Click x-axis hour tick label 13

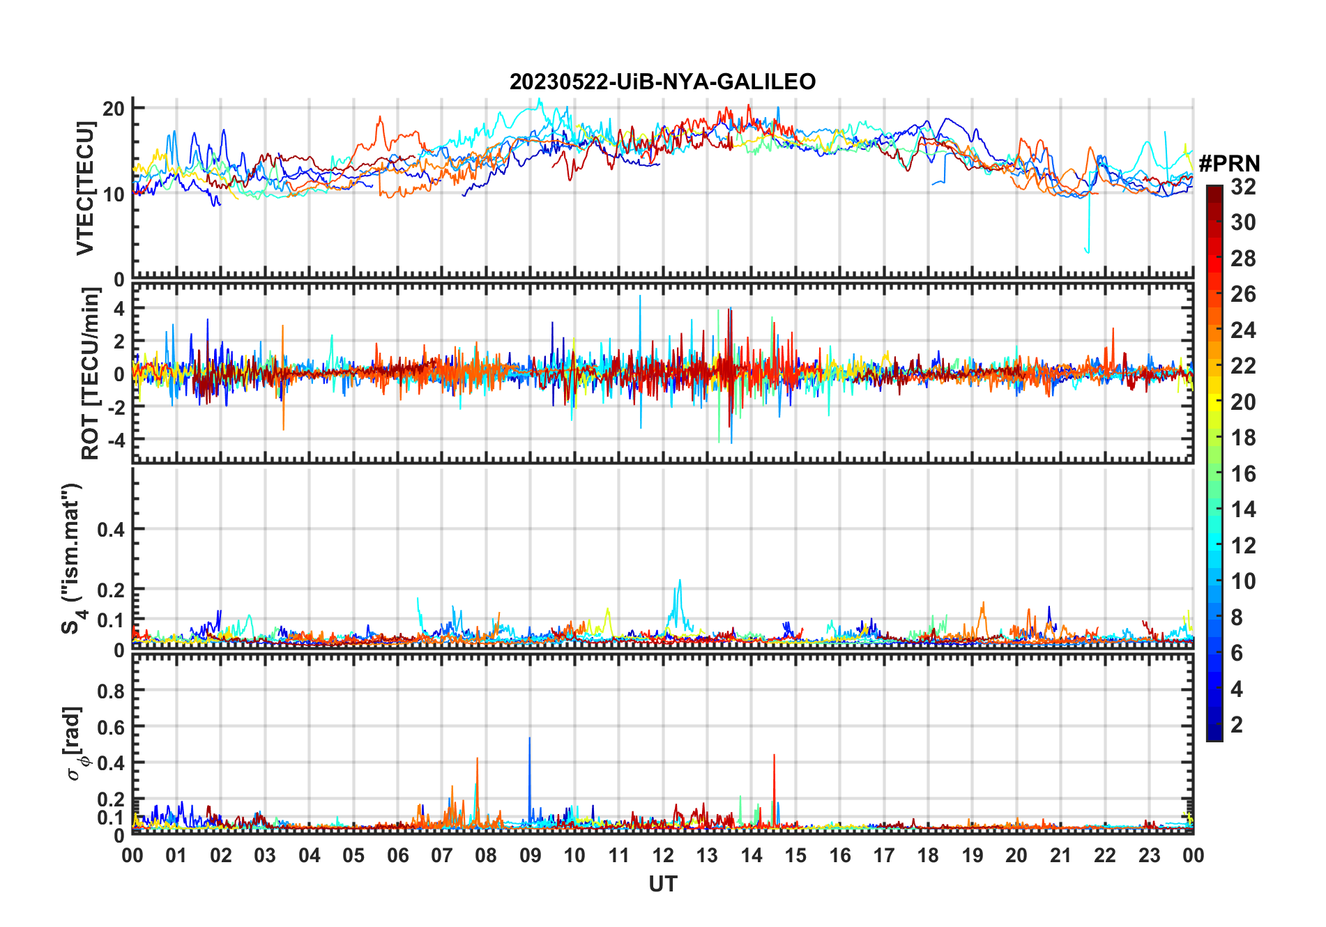coord(707,855)
